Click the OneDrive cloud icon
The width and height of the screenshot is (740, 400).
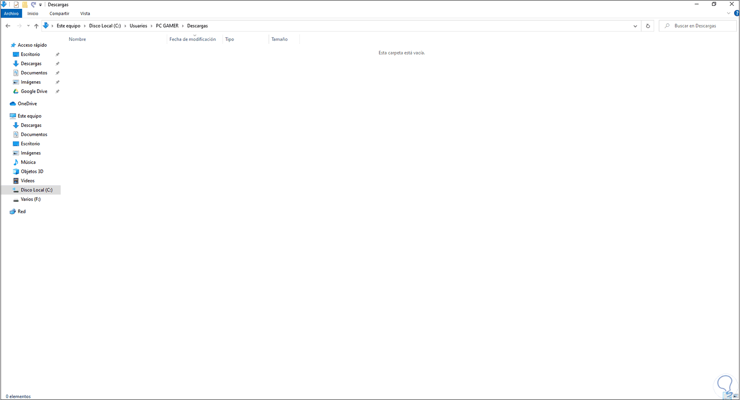(13, 104)
